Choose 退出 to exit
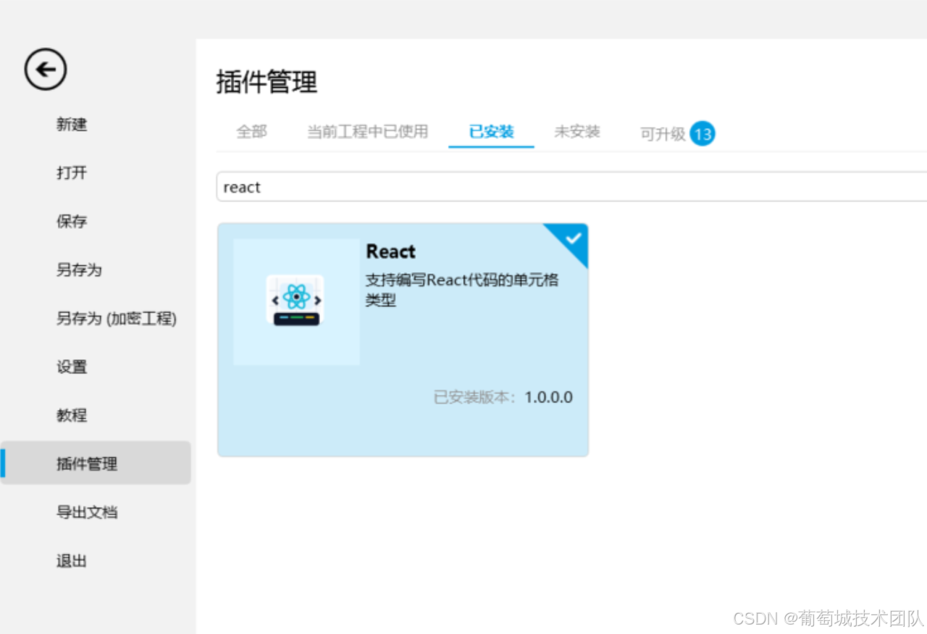This screenshot has height=634, width=927. click(x=72, y=561)
